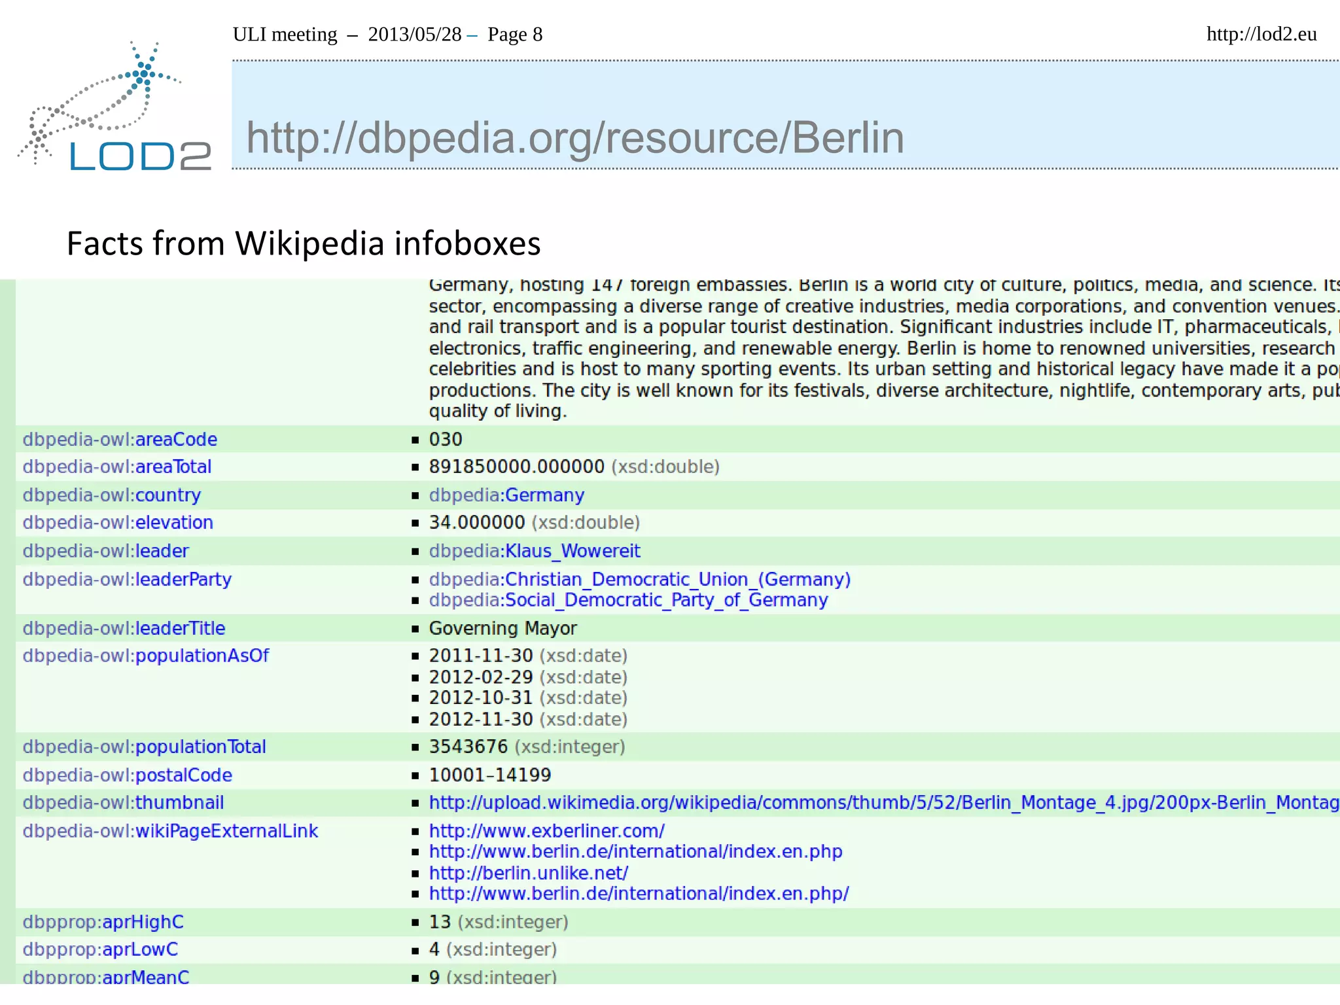Open the dbpprop:aprHighC property link
The height and width of the screenshot is (1005, 1340).
coord(103,922)
